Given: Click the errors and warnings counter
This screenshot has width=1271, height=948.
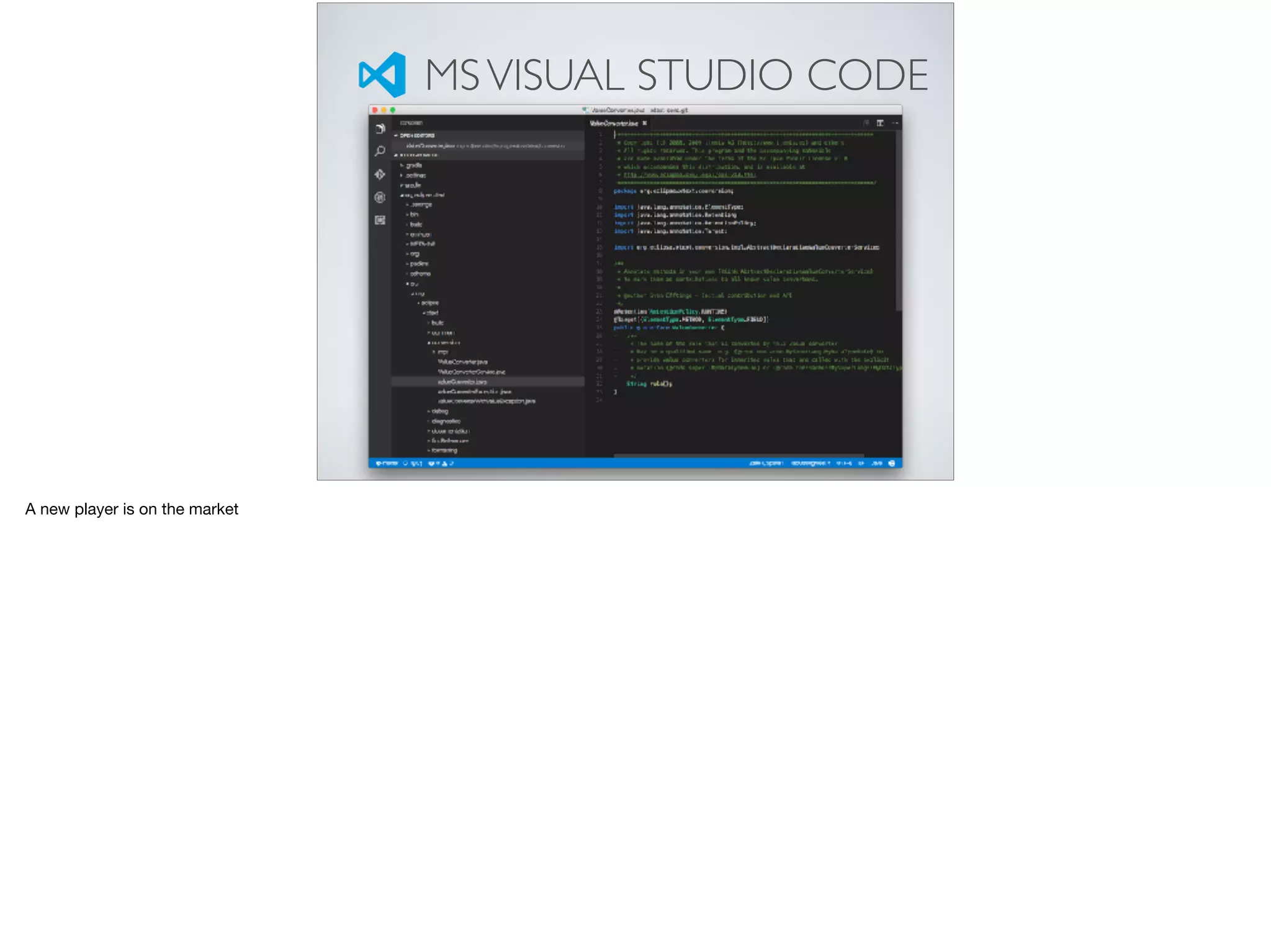Looking at the screenshot, I should [441, 463].
